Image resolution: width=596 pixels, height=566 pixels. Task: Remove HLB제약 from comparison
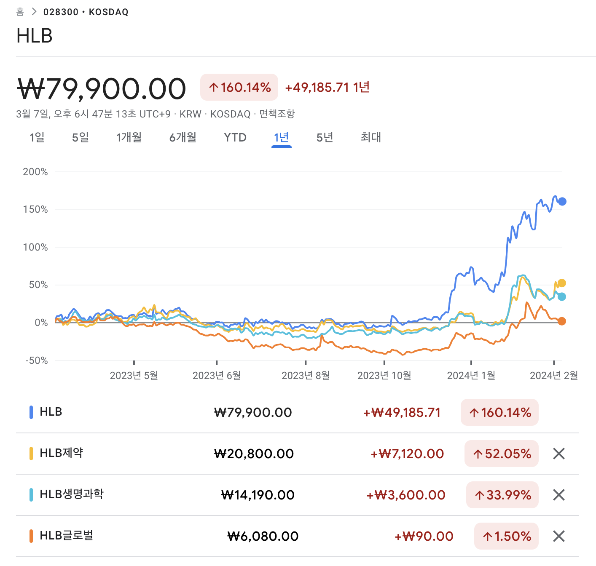tap(558, 454)
